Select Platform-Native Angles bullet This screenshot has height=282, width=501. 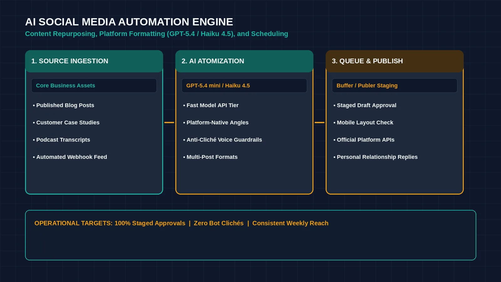pos(216,123)
